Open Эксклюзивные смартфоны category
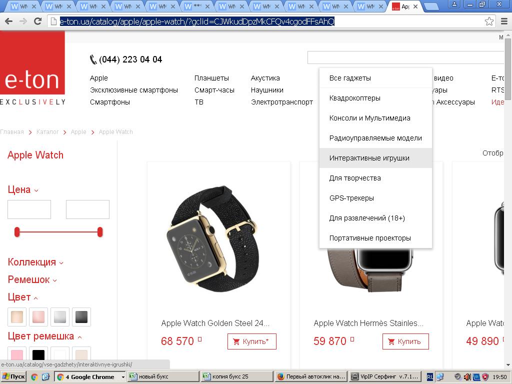The height and width of the screenshot is (384, 512). 134,90
